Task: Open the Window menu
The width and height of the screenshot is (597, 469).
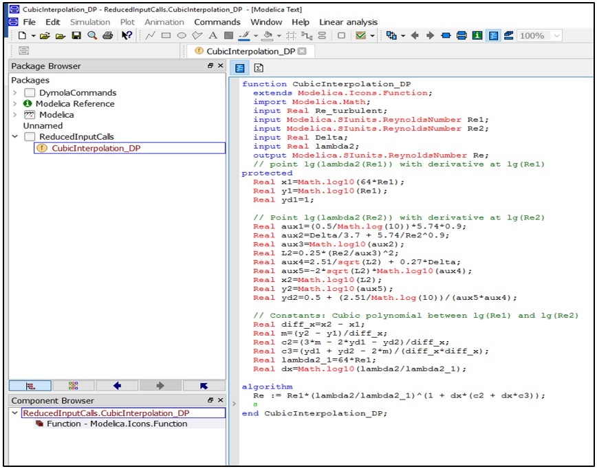Action: pyautogui.click(x=266, y=22)
